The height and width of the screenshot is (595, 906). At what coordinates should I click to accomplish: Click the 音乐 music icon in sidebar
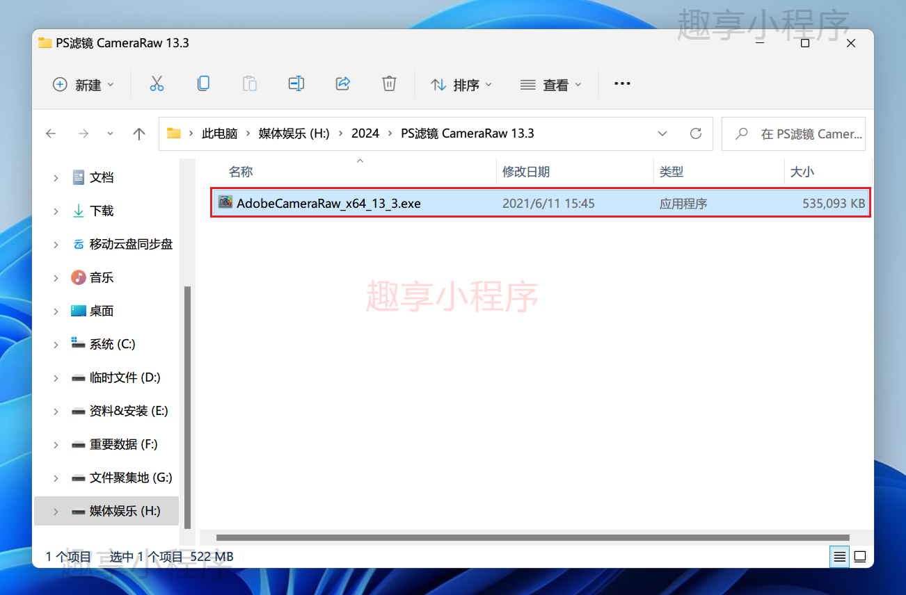pyautogui.click(x=79, y=277)
